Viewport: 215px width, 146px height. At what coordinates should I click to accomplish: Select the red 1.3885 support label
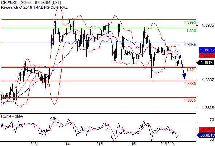190,84
